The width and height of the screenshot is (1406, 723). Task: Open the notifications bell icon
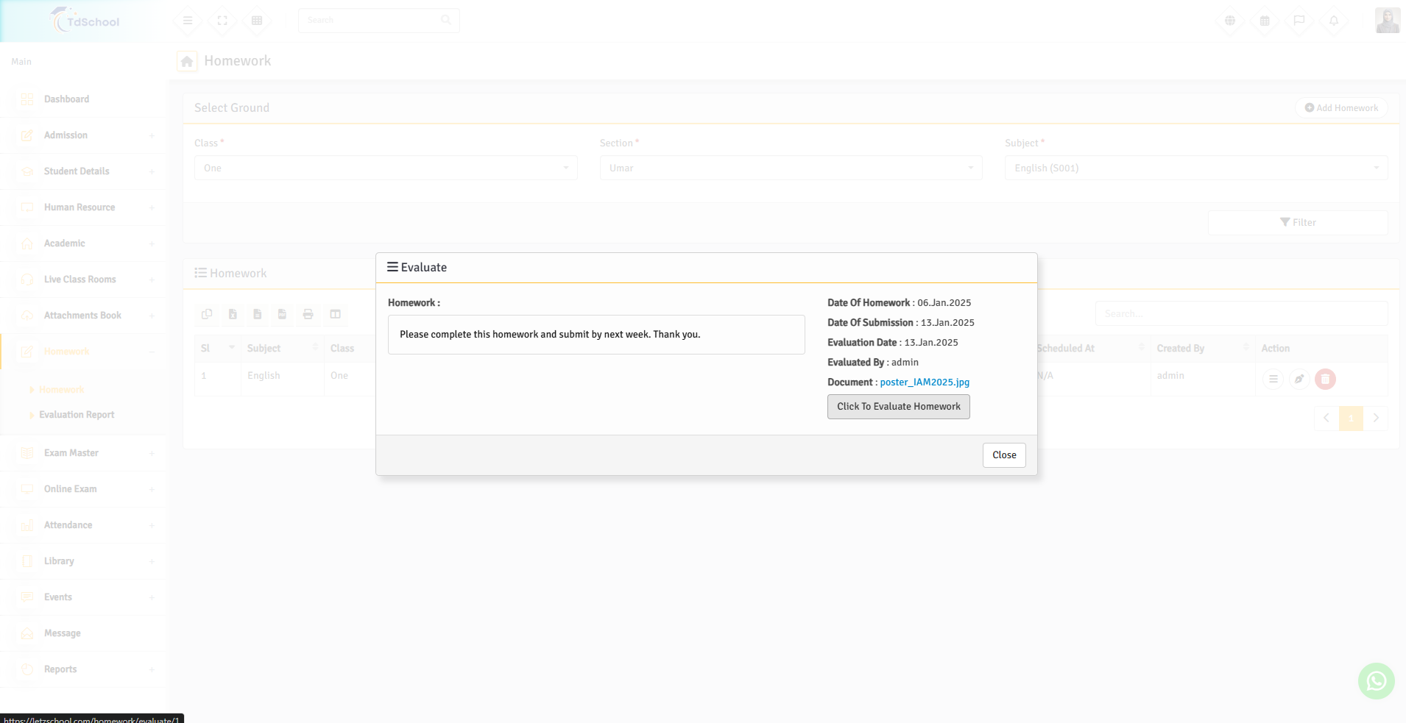1333,21
